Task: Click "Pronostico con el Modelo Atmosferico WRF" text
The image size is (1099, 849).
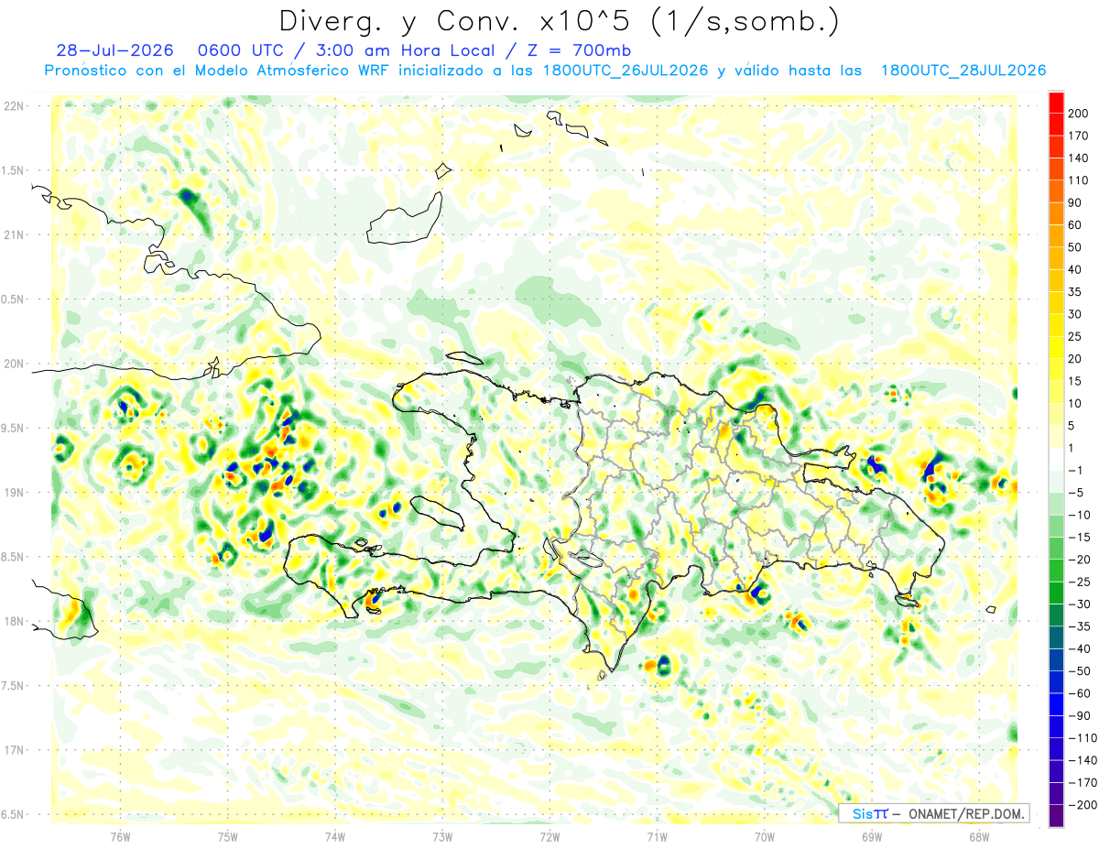Action: [219, 71]
